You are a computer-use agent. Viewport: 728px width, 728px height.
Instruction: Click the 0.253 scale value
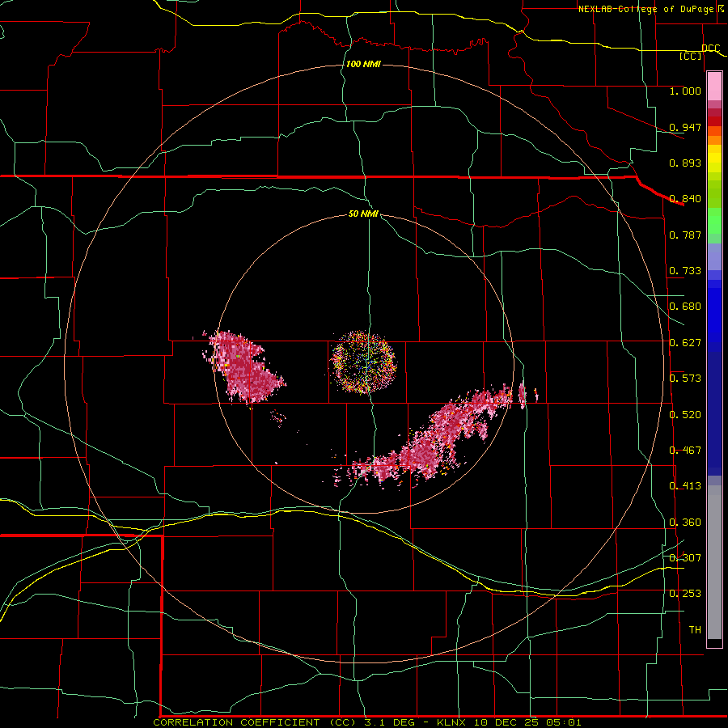coord(685,594)
